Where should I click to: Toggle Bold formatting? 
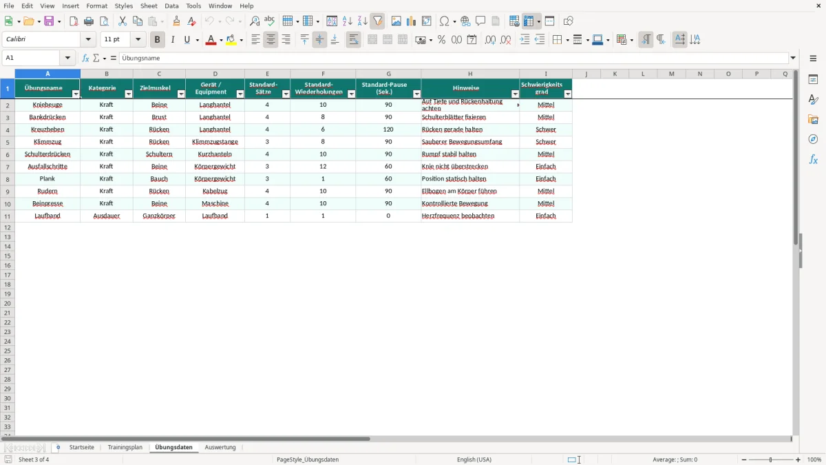pos(158,40)
